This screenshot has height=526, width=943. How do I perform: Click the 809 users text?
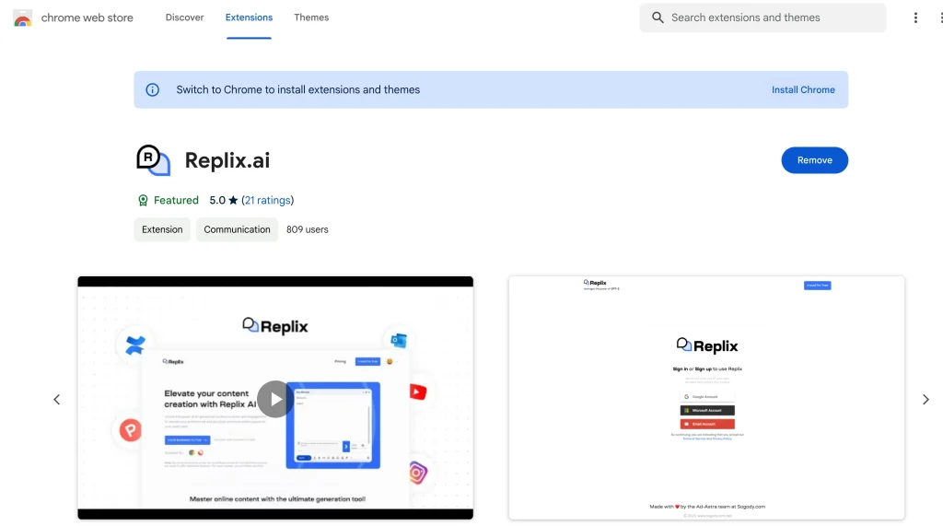coord(308,229)
